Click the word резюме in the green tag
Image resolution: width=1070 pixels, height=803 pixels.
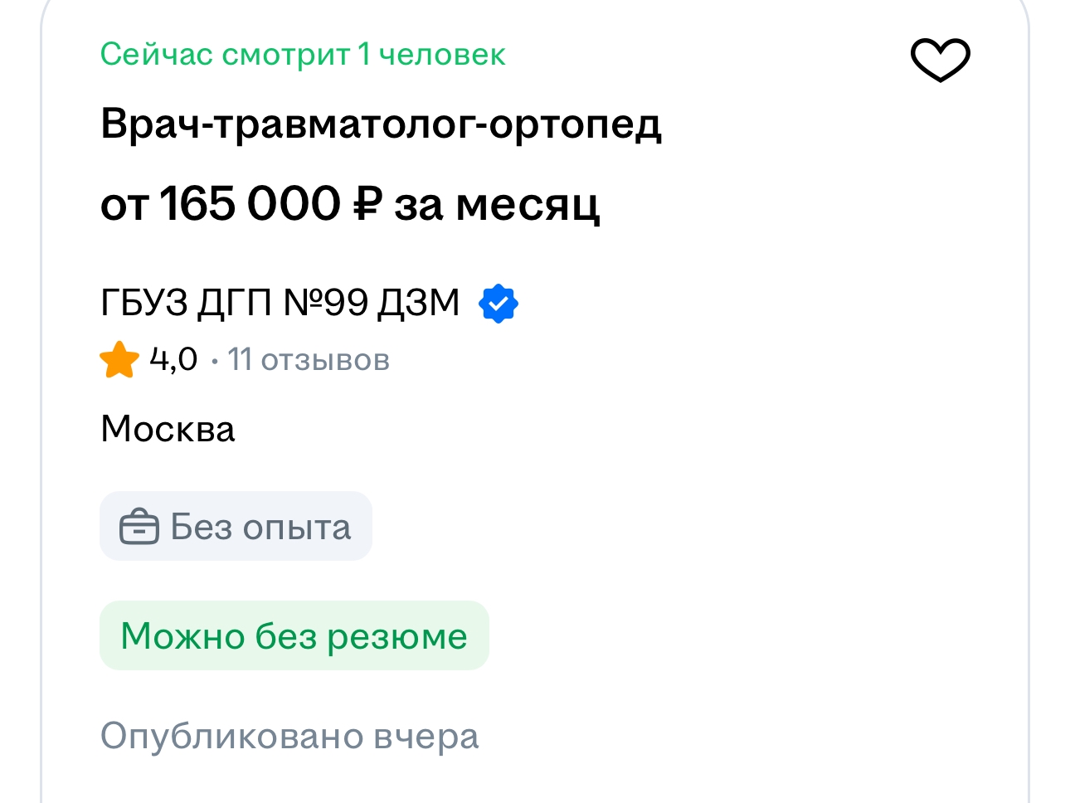(397, 636)
